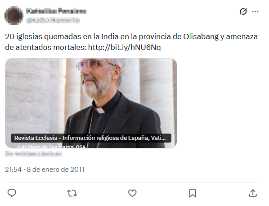This screenshot has height=206, width=269.
Task: Click the year 2011 in the date
Action: tap(77, 170)
